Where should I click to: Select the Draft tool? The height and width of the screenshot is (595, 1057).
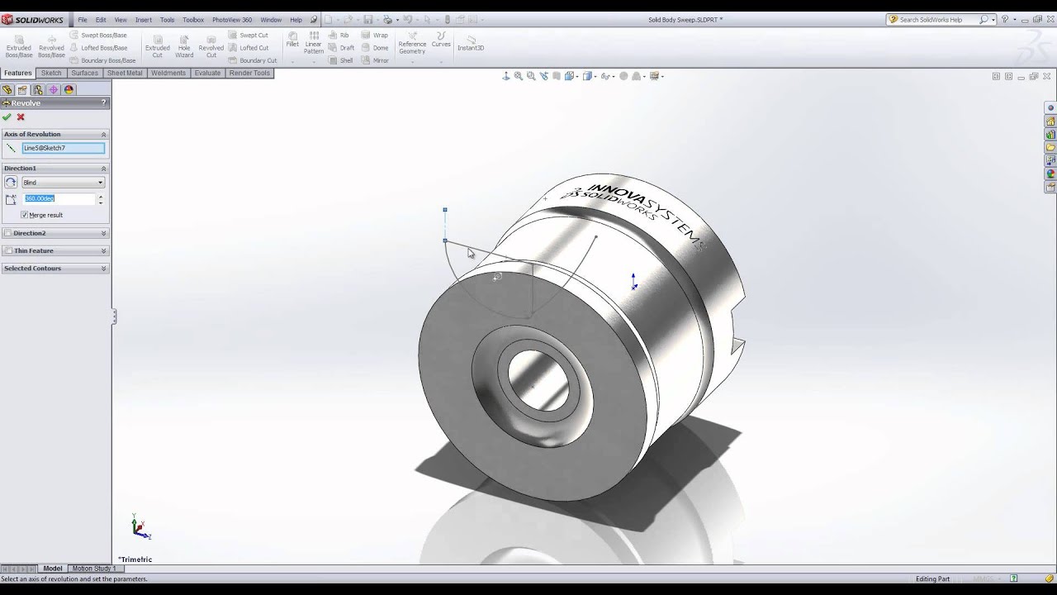[342, 48]
